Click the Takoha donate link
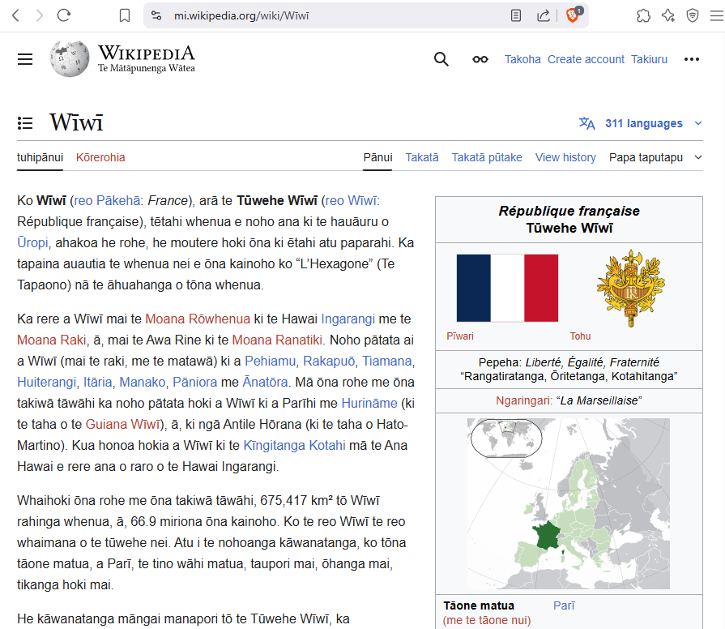The height and width of the screenshot is (629, 725). click(x=522, y=59)
